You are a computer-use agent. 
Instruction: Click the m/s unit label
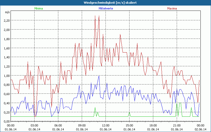(7, 12)
